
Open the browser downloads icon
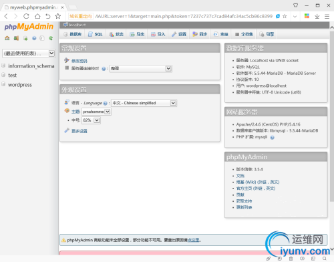tap(317, 16)
